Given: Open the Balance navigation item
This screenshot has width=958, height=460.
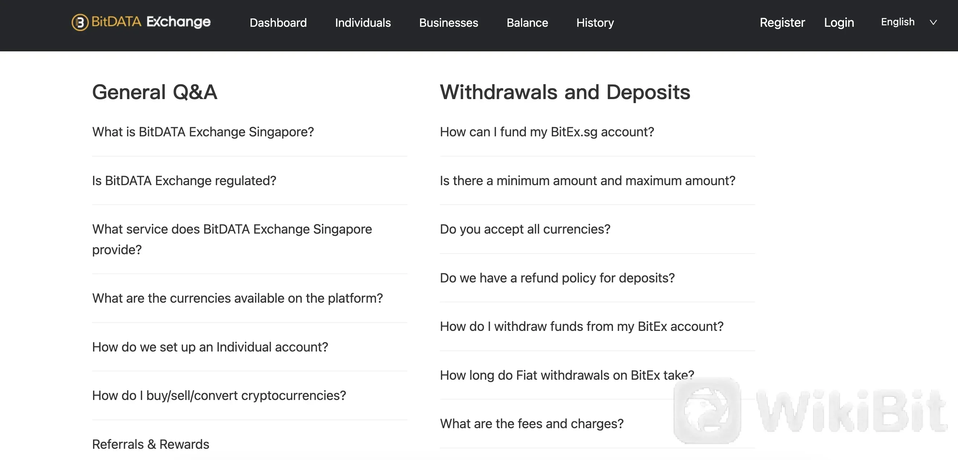Looking at the screenshot, I should click(x=527, y=23).
